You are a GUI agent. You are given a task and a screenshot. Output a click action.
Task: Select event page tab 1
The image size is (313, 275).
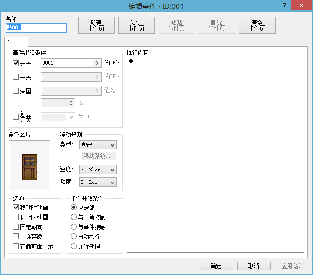[16, 42]
